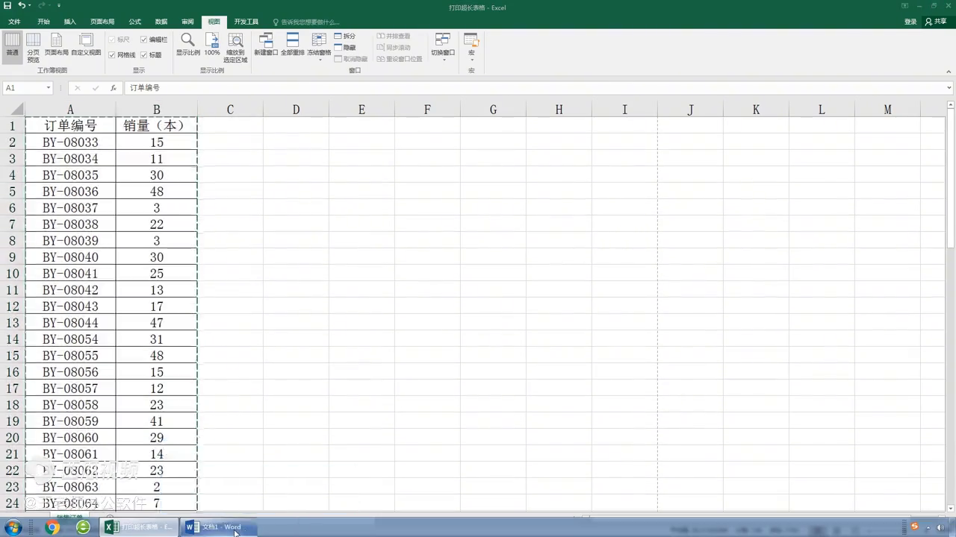Click the Excel taskbar button
The width and height of the screenshot is (956, 537).
pos(140,527)
